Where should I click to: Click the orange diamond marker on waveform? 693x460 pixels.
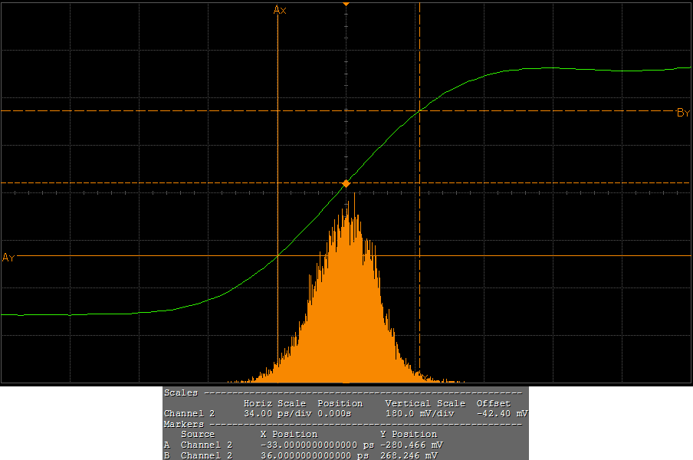[346, 183]
